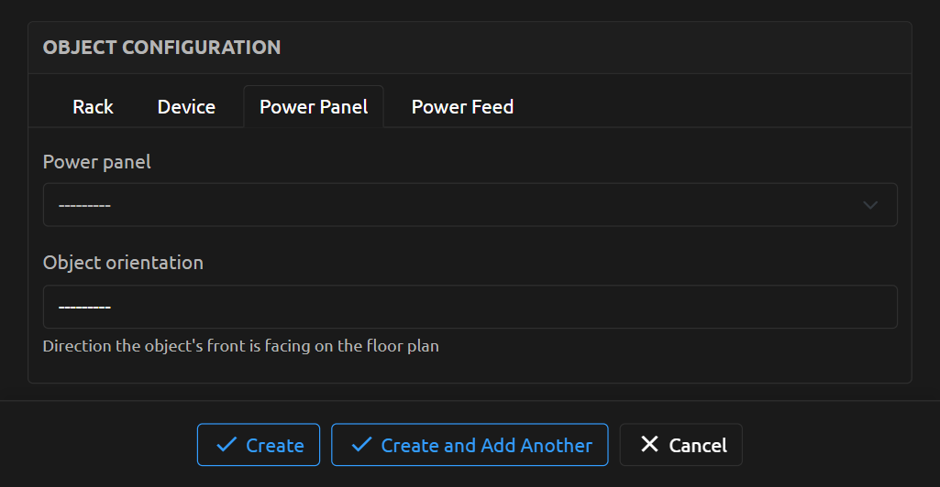940x487 pixels.
Task: Cancel the object configuration form
Action: click(x=681, y=445)
